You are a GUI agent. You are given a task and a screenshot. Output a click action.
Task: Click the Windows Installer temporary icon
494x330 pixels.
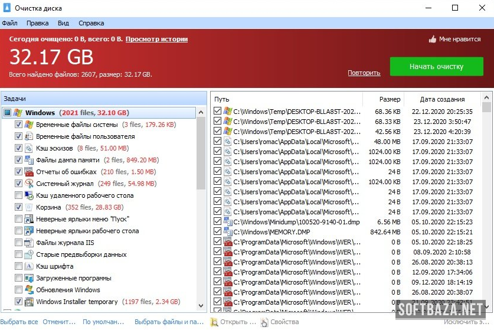(29, 302)
